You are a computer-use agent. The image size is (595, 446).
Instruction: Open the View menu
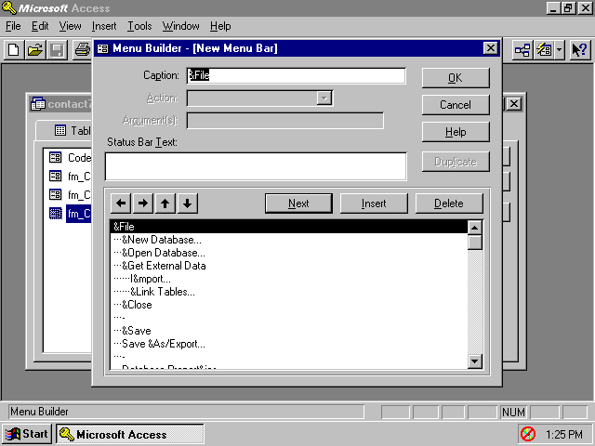[71, 26]
